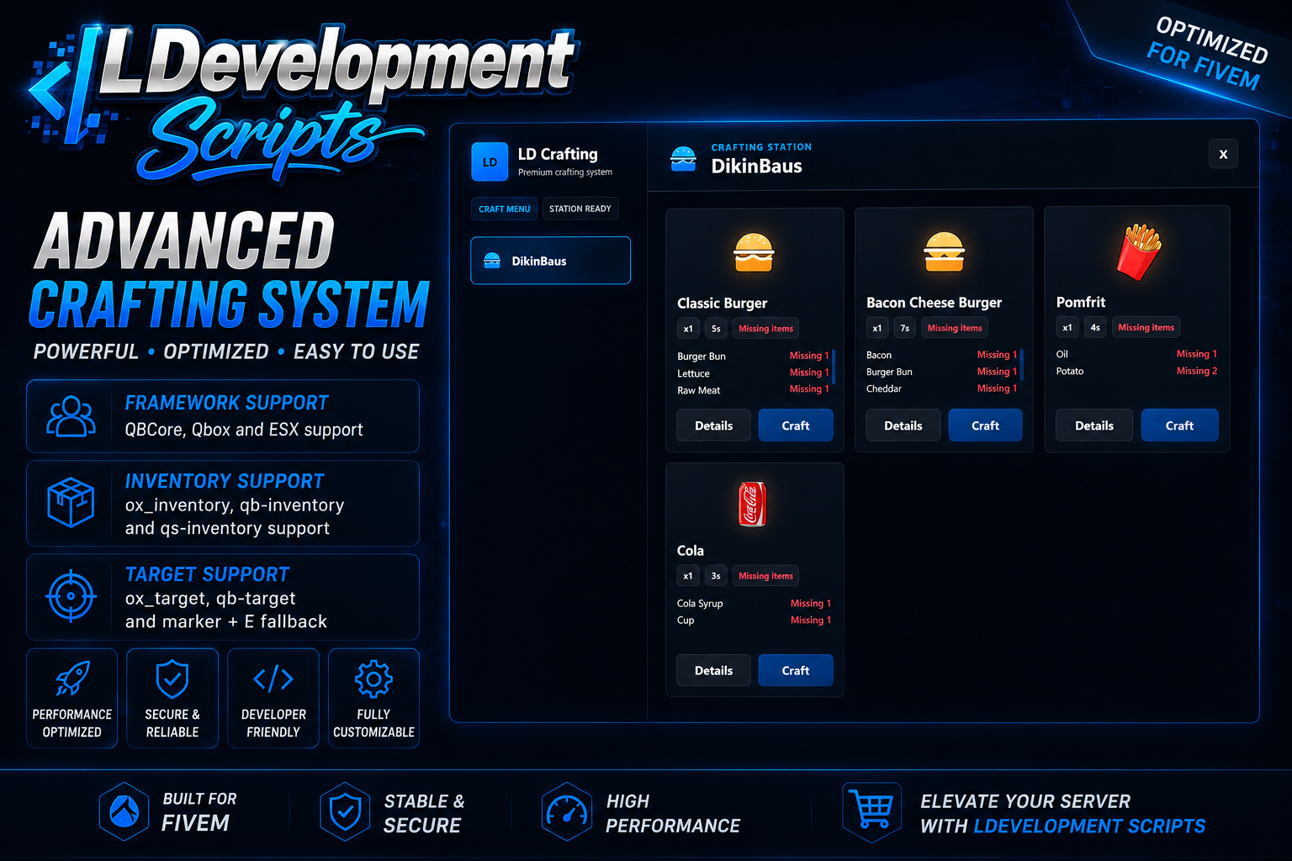1292x861 pixels.
Task: Click the 5s time badge on Classic Burger
Action: coord(716,329)
